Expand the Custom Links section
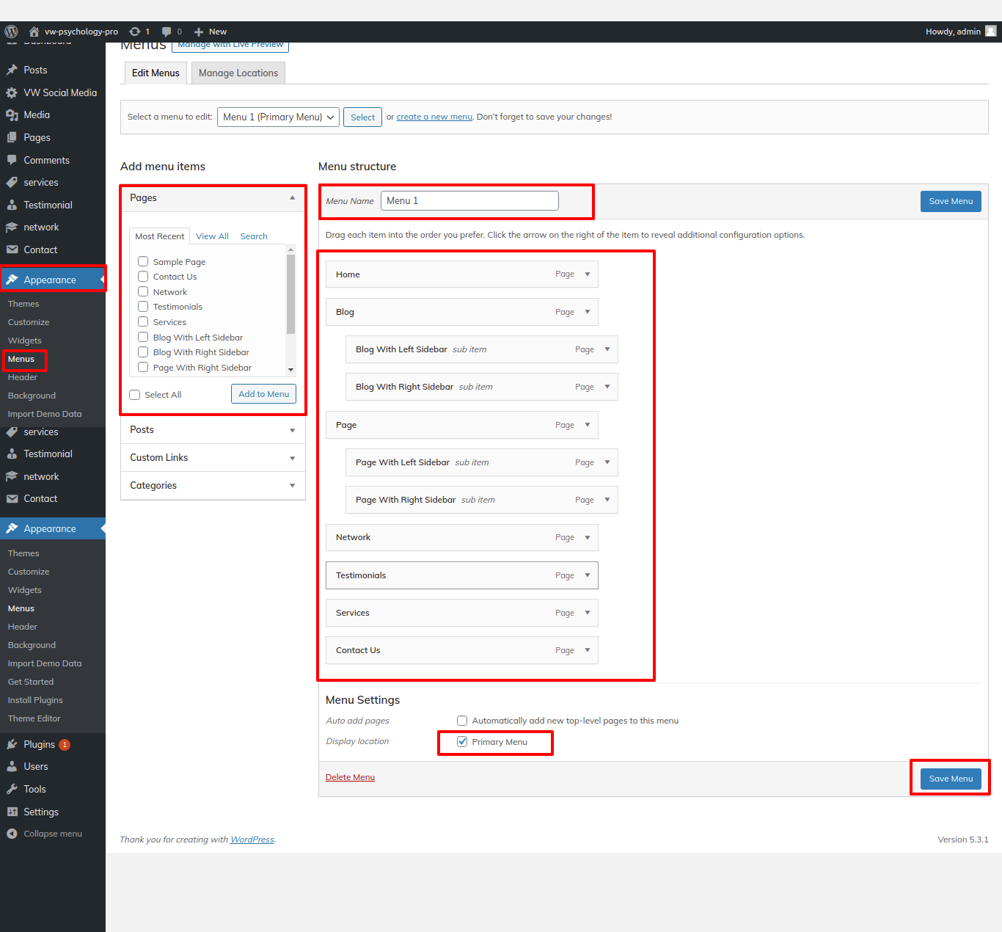This screenshot has width=1002, height=932. [213, 458]
